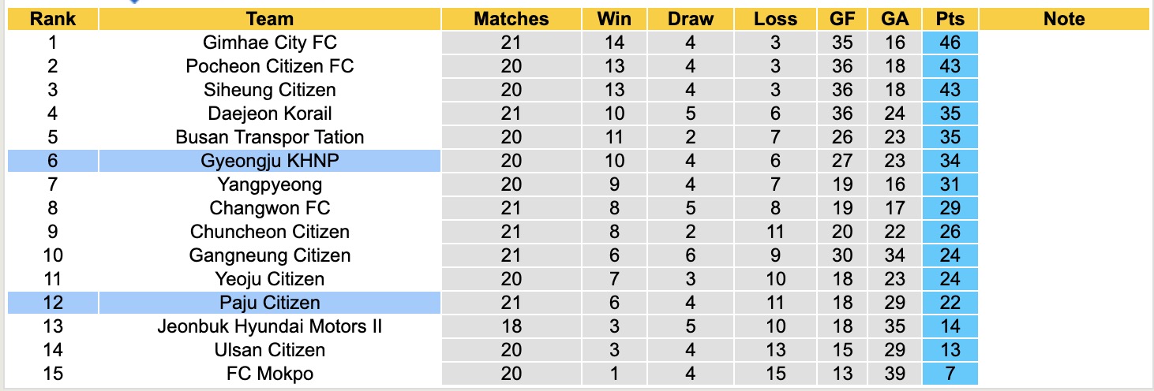Select the Ulsan Citizen team name

(x=270, y=350)
